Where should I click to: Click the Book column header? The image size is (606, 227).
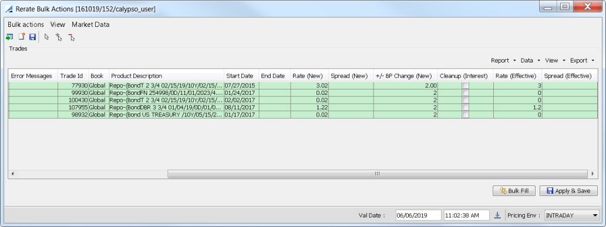pos(99,76)
